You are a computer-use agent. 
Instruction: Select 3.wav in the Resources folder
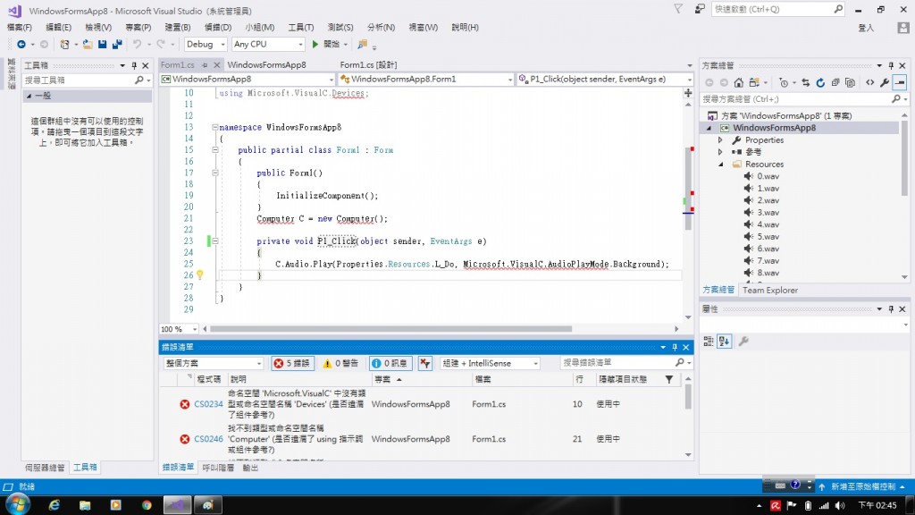768,213
